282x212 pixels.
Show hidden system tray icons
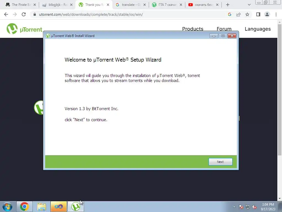(234, 207)
